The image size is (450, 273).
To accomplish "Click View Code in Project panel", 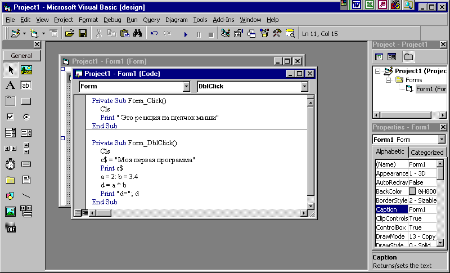I will click(379, 57).
